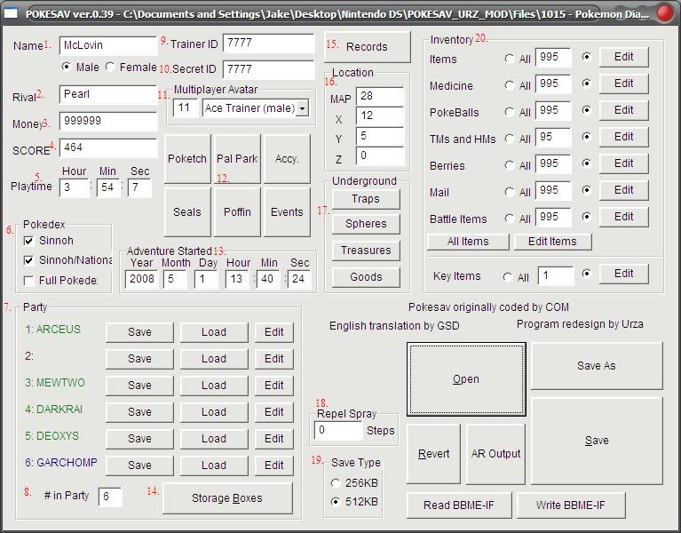Image resolution: width=681 pixels, height=533 pixels.
Task: Click the Revert button
Action: coord(433,454)
